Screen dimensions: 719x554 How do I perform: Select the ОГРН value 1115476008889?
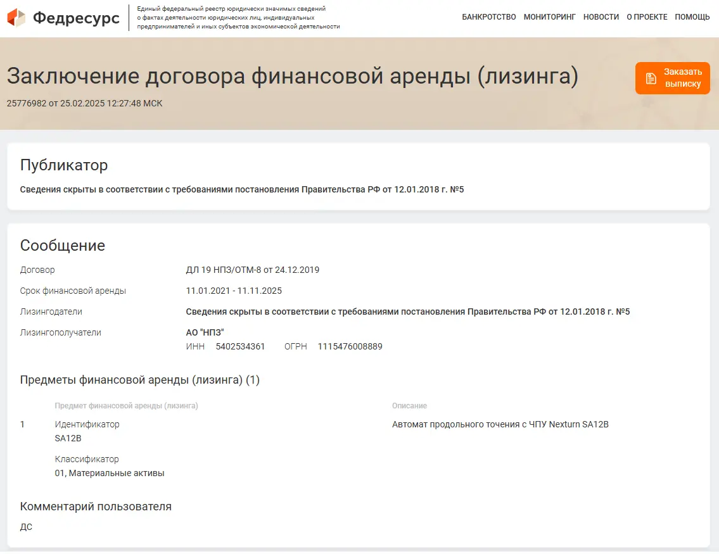(x=350, y=346)
